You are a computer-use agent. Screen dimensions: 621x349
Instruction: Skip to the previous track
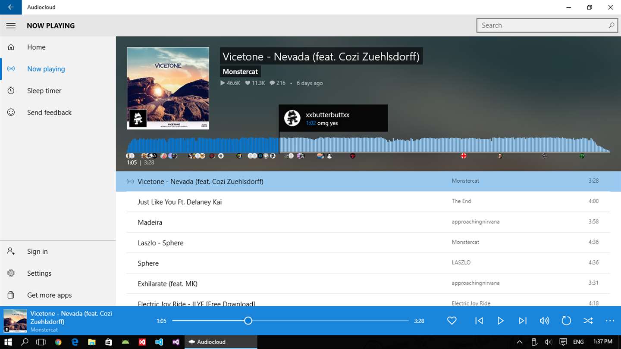(x=479, y=321)
